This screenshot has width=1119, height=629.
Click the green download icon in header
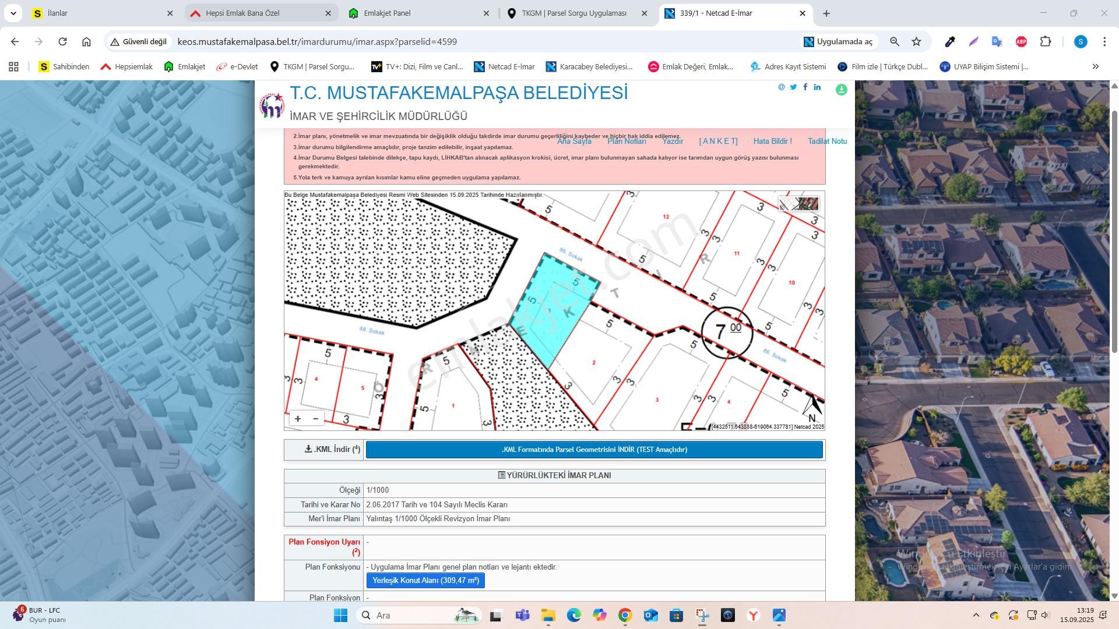pos(841,90)
